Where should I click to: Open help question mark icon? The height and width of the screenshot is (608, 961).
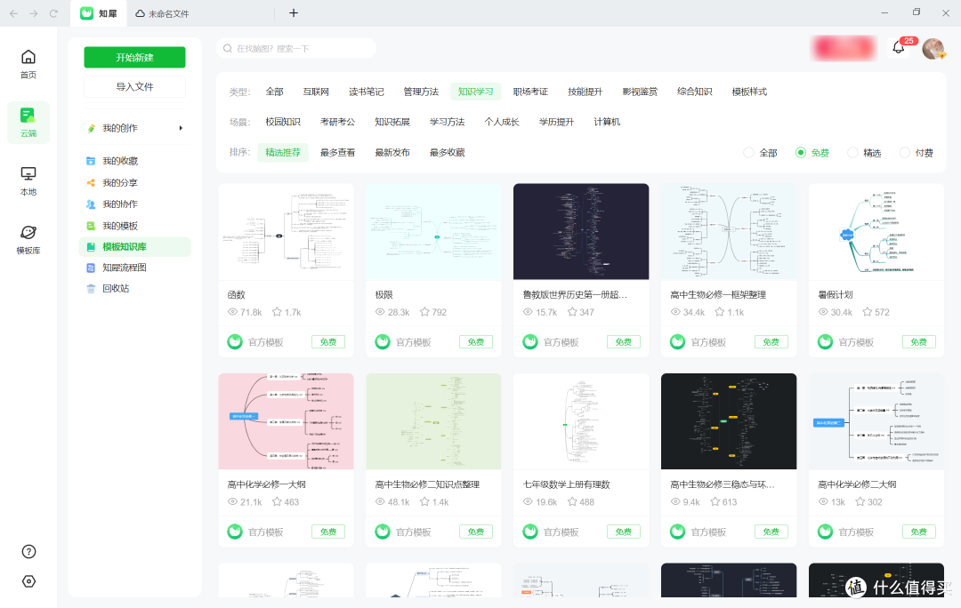pyautogui.click(x=28, y=552)
